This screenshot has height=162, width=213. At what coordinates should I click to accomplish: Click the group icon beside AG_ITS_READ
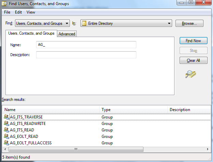(x=6, y=130)
